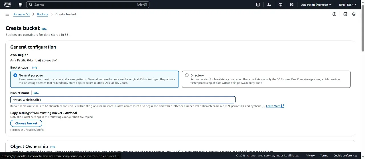This screenshot has width=365, height=159.
Task: Click Info link next to Bucket type
Action: point(35,68)
